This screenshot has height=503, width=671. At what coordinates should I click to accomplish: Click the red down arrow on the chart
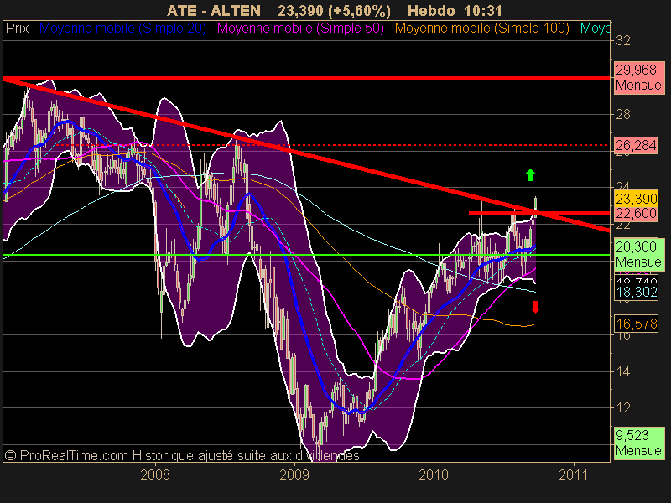tap(535, 307)
